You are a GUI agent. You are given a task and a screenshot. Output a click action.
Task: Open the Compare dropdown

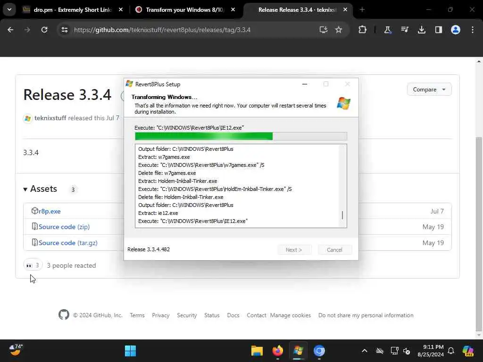(x=429, y=89)
